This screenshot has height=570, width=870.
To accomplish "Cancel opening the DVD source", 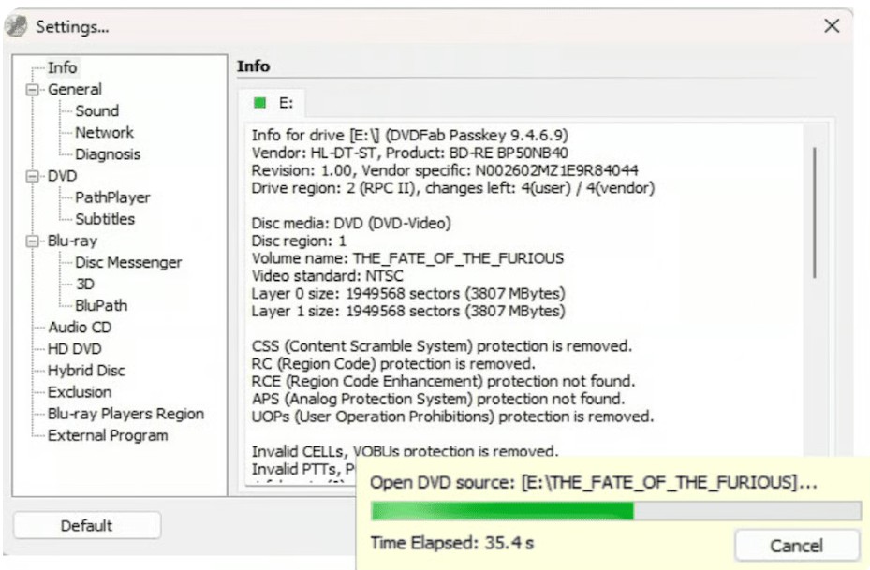I will pyautogui.click(x=796, y=546).
